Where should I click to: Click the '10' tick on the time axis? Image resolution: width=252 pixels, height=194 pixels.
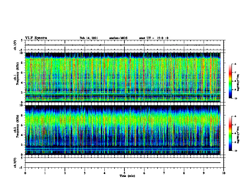(x=224, y=173)
